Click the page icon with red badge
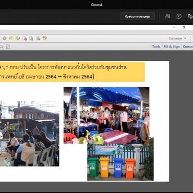 (25, 38)
